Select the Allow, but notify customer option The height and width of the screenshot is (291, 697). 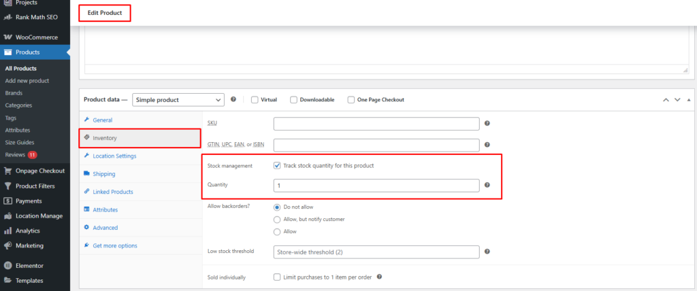pos(277,220)
